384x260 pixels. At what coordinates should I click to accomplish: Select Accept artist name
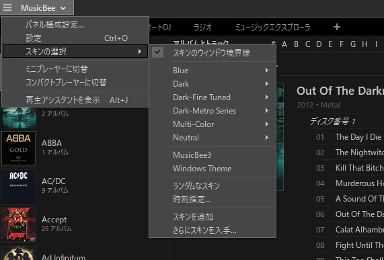click(54, 220)
